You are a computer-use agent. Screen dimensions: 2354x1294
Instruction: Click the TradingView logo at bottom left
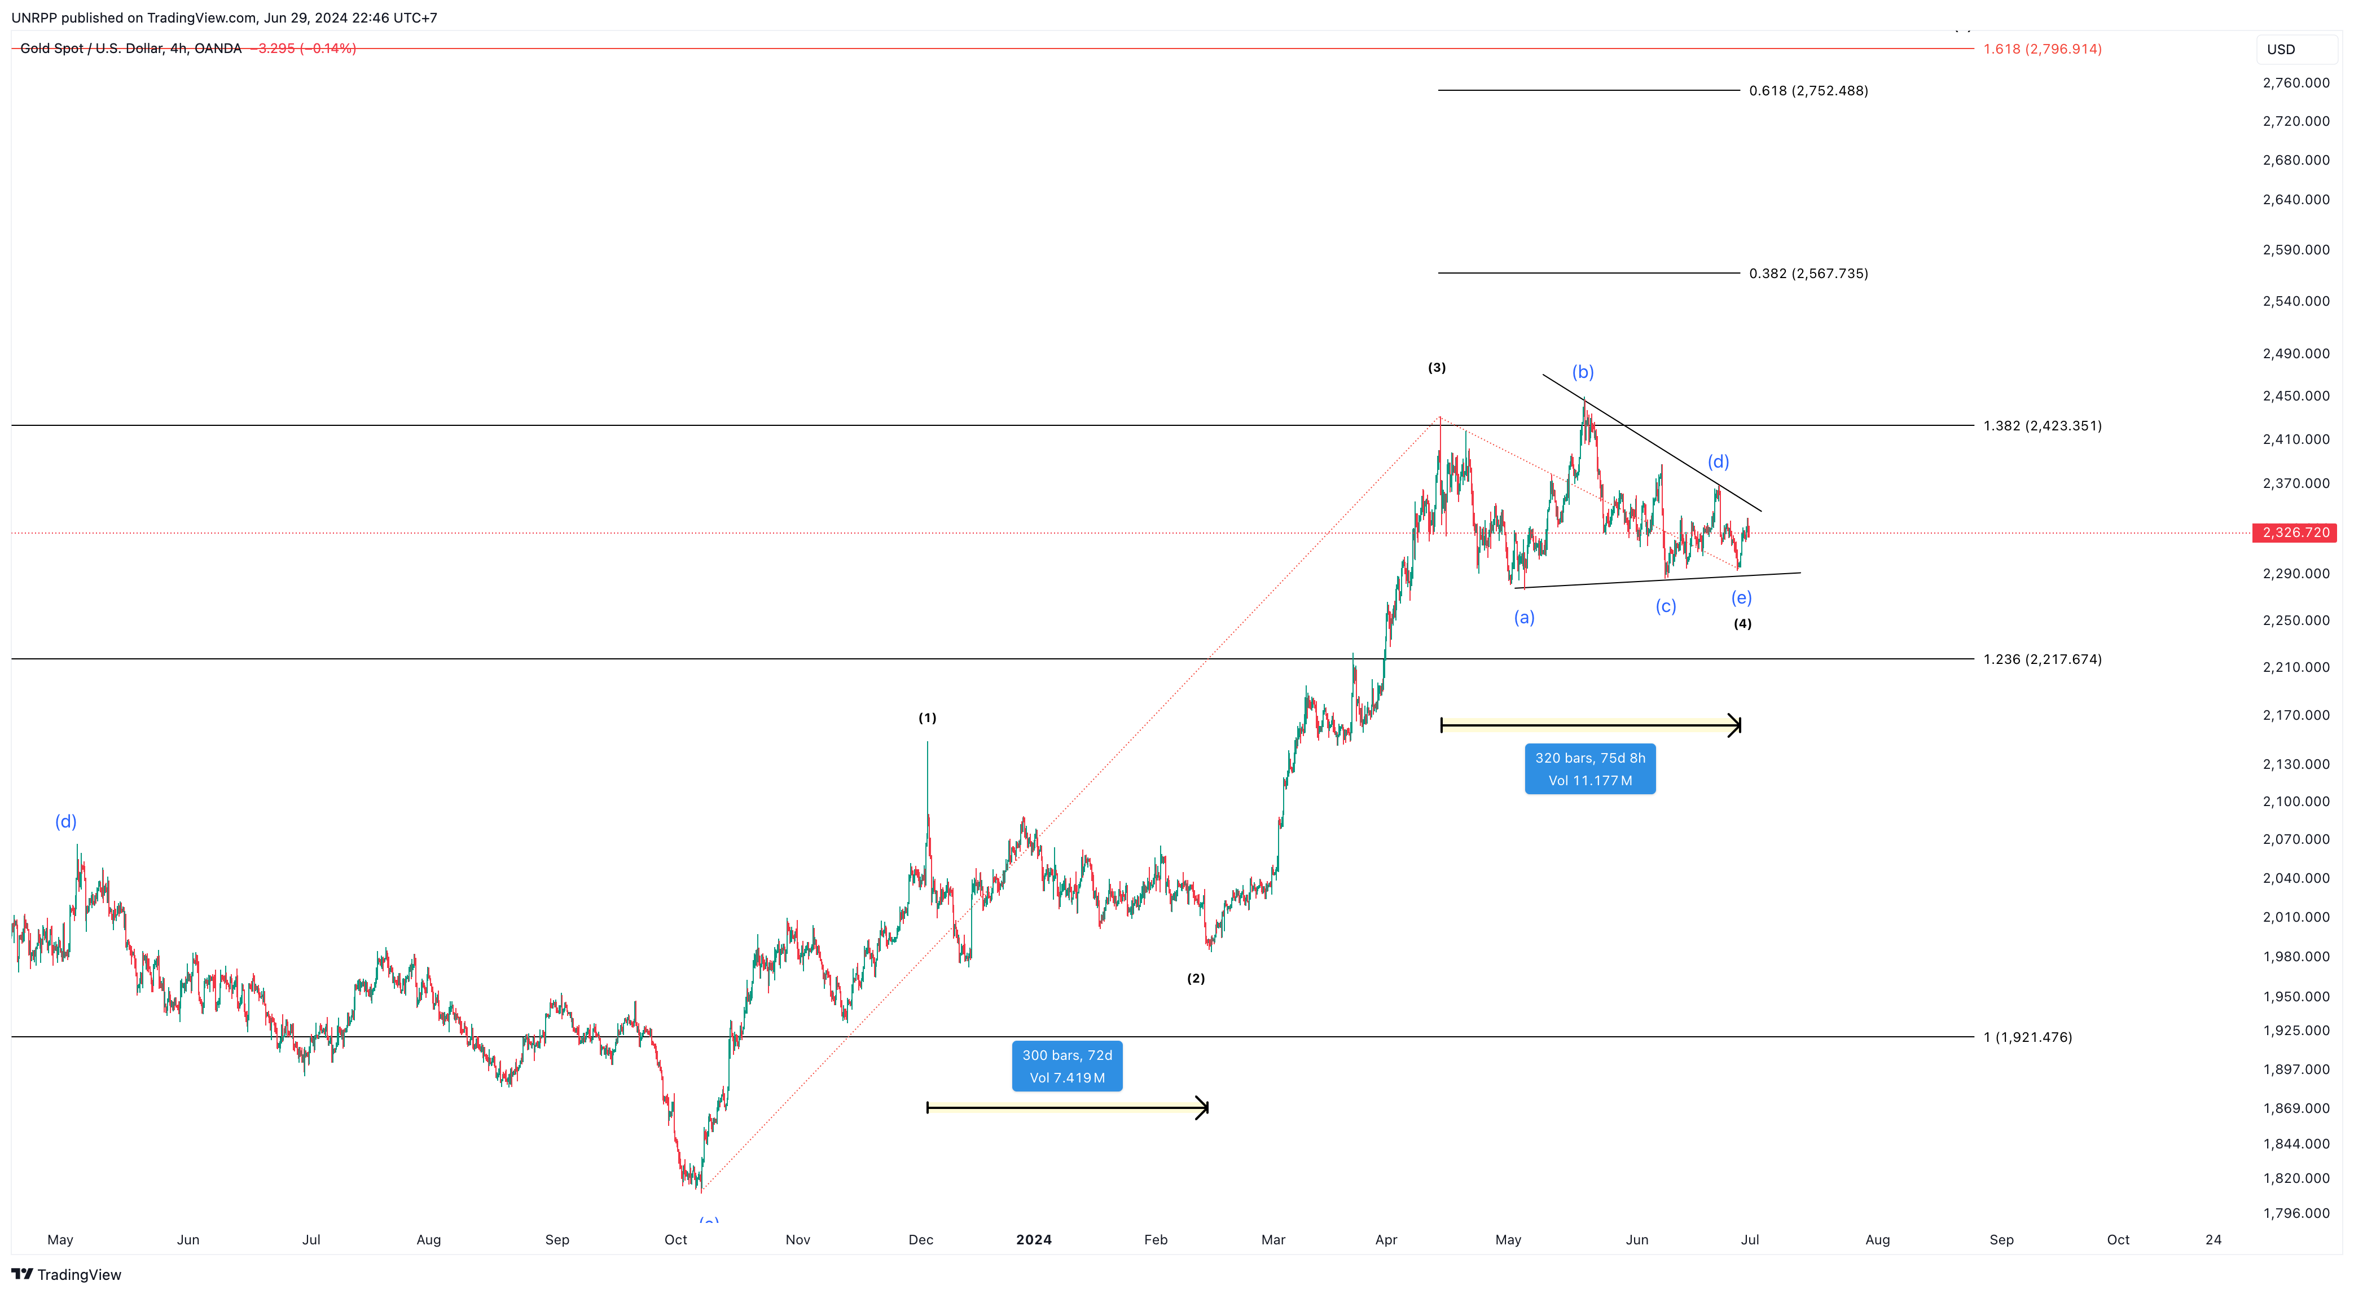(x=66, y=1274)
